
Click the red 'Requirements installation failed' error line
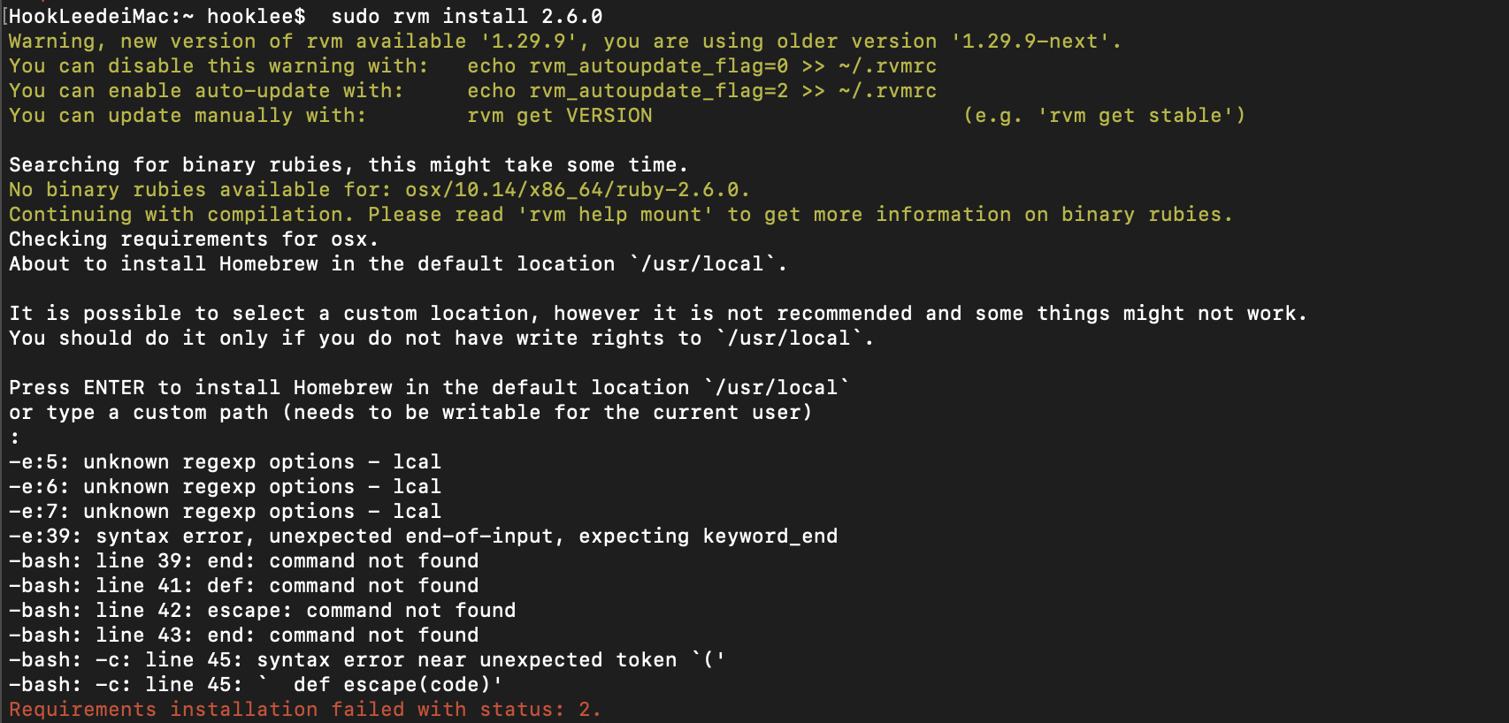click(305, 709)
